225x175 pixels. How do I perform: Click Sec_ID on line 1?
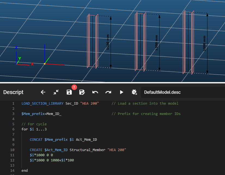72,104
